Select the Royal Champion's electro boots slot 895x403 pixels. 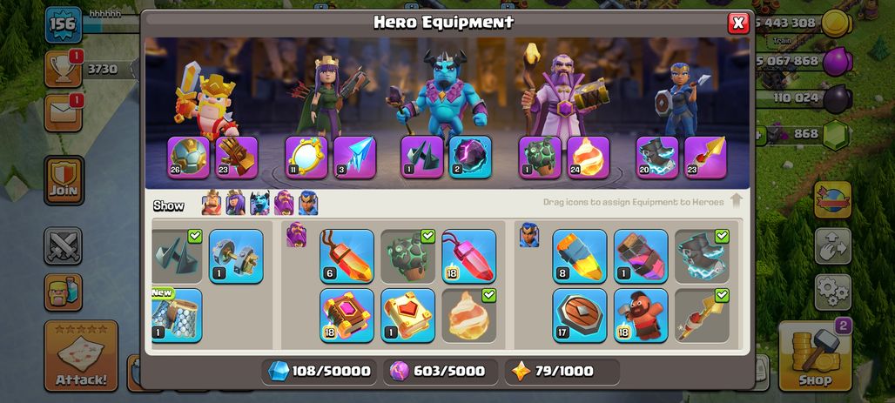coord(657,158)
